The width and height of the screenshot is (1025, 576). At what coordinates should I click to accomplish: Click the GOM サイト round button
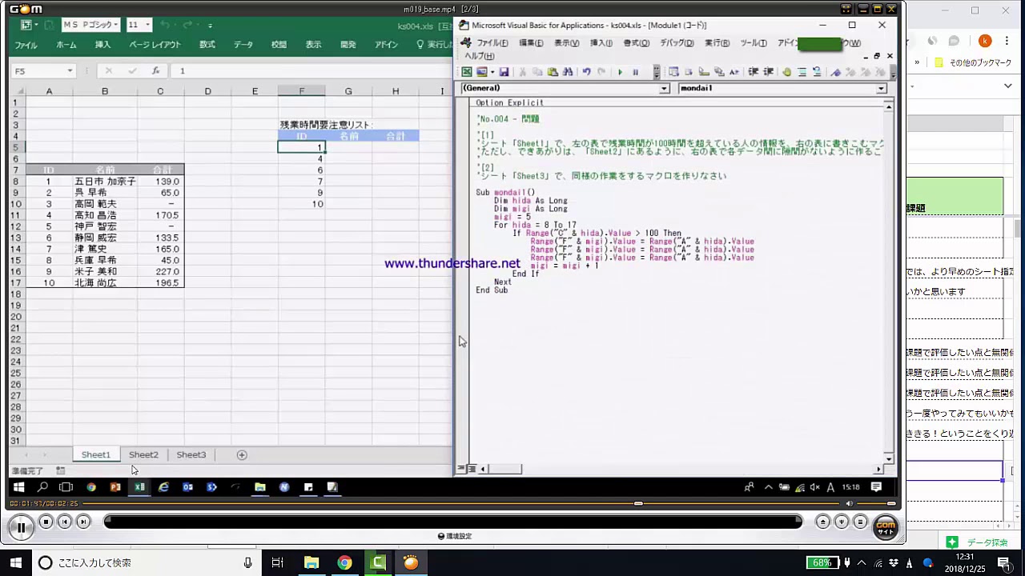click(x=886, y=527)
